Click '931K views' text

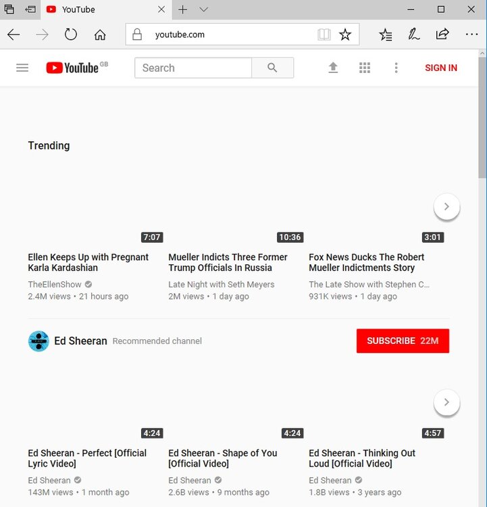(330, 296)
